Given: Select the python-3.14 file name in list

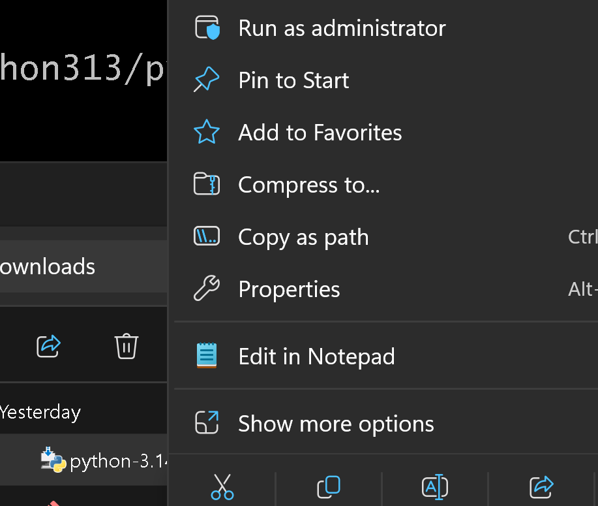Looking at the screenshot, I should pos(119,462).
